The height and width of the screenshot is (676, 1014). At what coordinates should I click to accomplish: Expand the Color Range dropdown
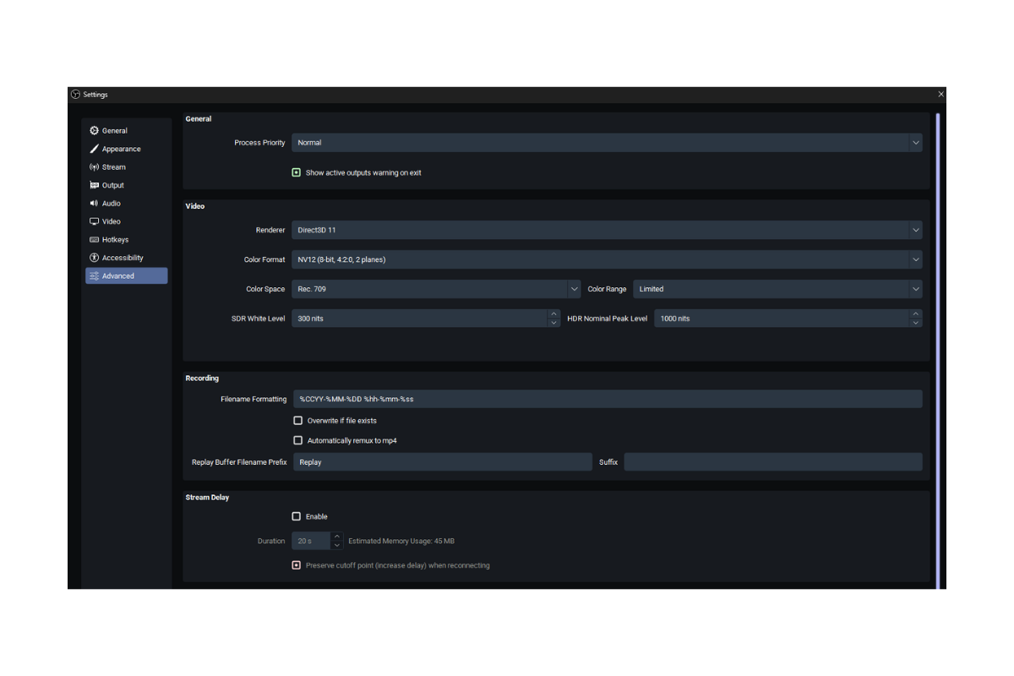pos(777,289)
